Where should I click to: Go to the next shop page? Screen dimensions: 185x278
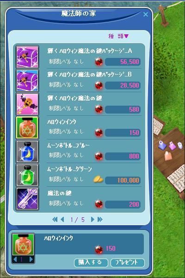[x=92, y=220]
